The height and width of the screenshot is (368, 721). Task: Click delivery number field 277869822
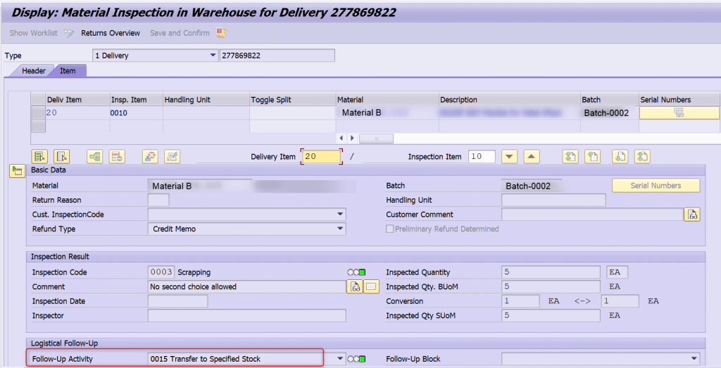[277, 56]
